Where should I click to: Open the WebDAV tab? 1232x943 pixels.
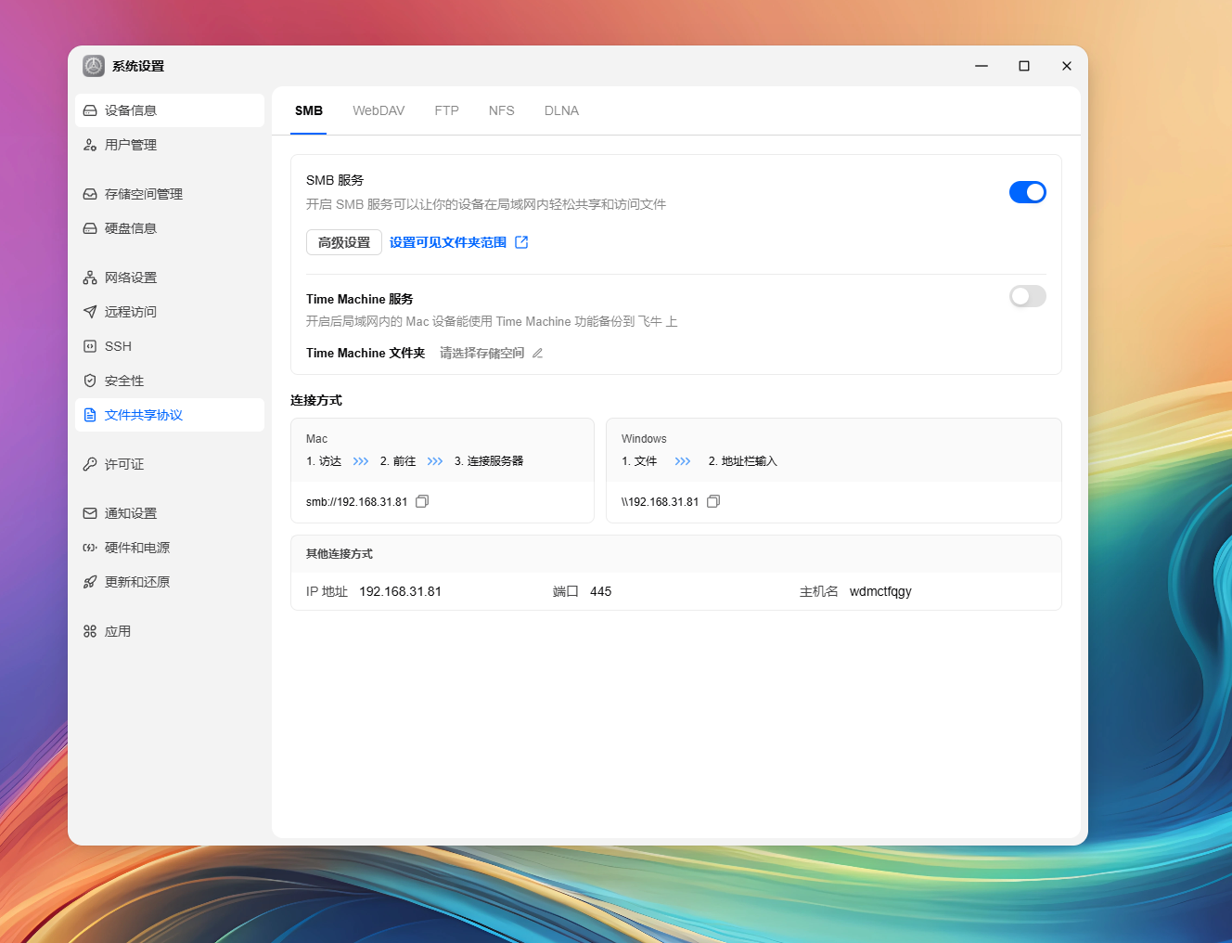379,110
